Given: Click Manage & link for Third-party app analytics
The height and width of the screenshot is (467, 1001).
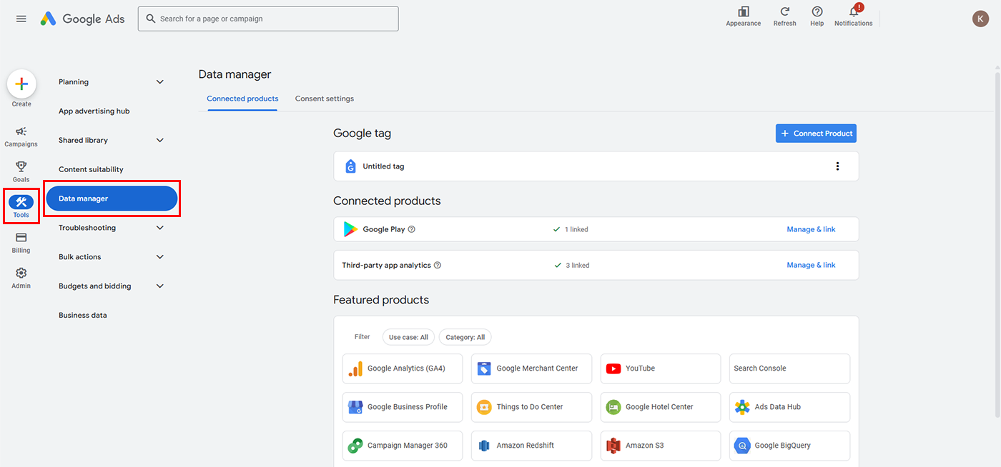Looking at the screenshot, I should (x=811, y=265).
